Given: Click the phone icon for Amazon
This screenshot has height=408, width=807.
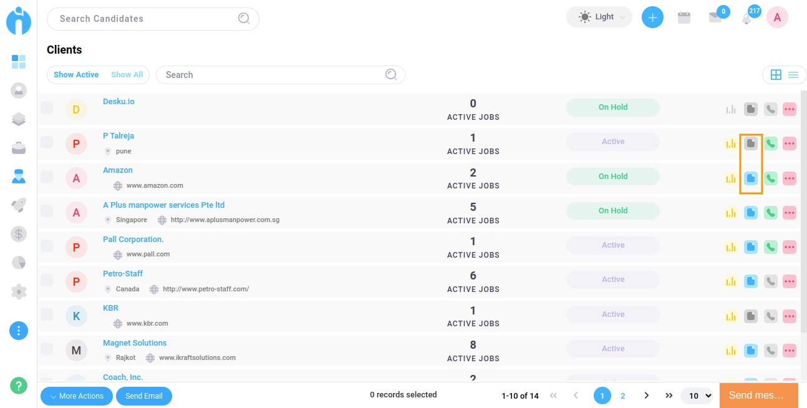Looking at the screenshot, I should pos(771,178).
